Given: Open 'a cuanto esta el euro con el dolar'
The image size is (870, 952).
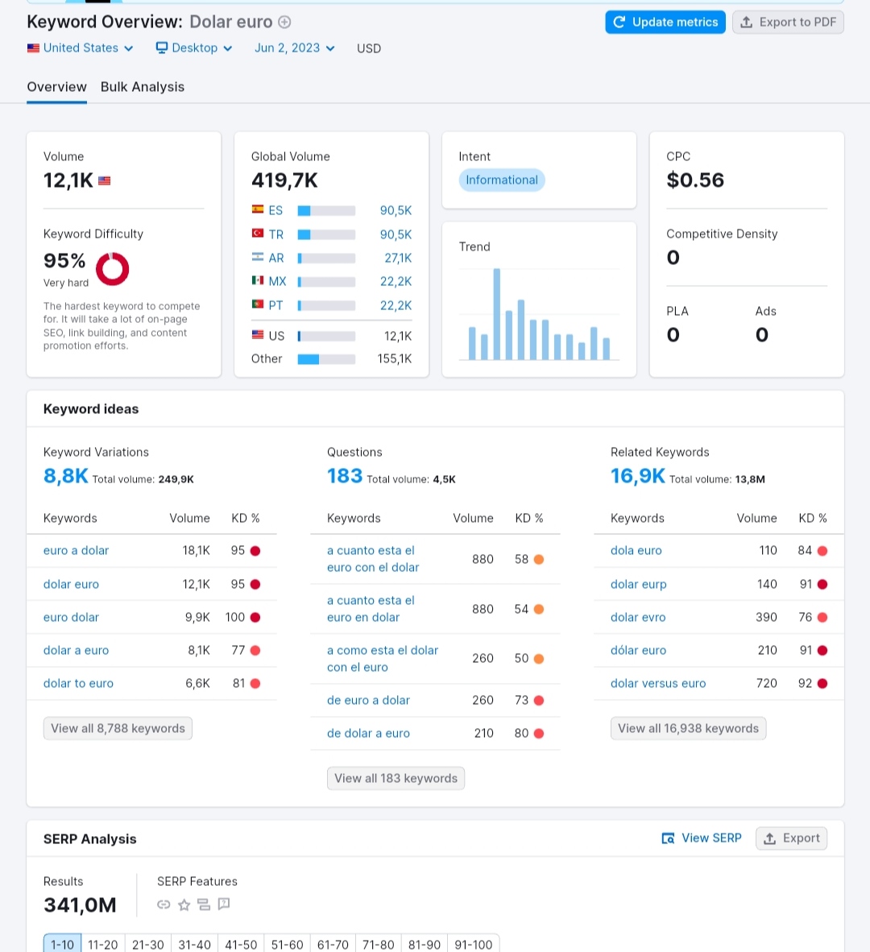Looking at the screenshot, I should point(373,559).
